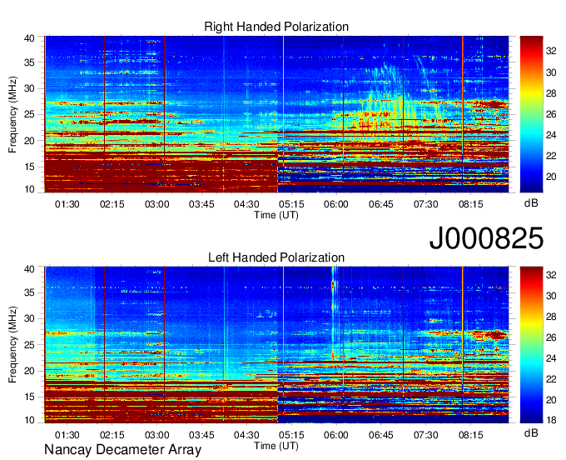
Task: Click the 24 dB tick on the upper colorbar
Action: 551,135
